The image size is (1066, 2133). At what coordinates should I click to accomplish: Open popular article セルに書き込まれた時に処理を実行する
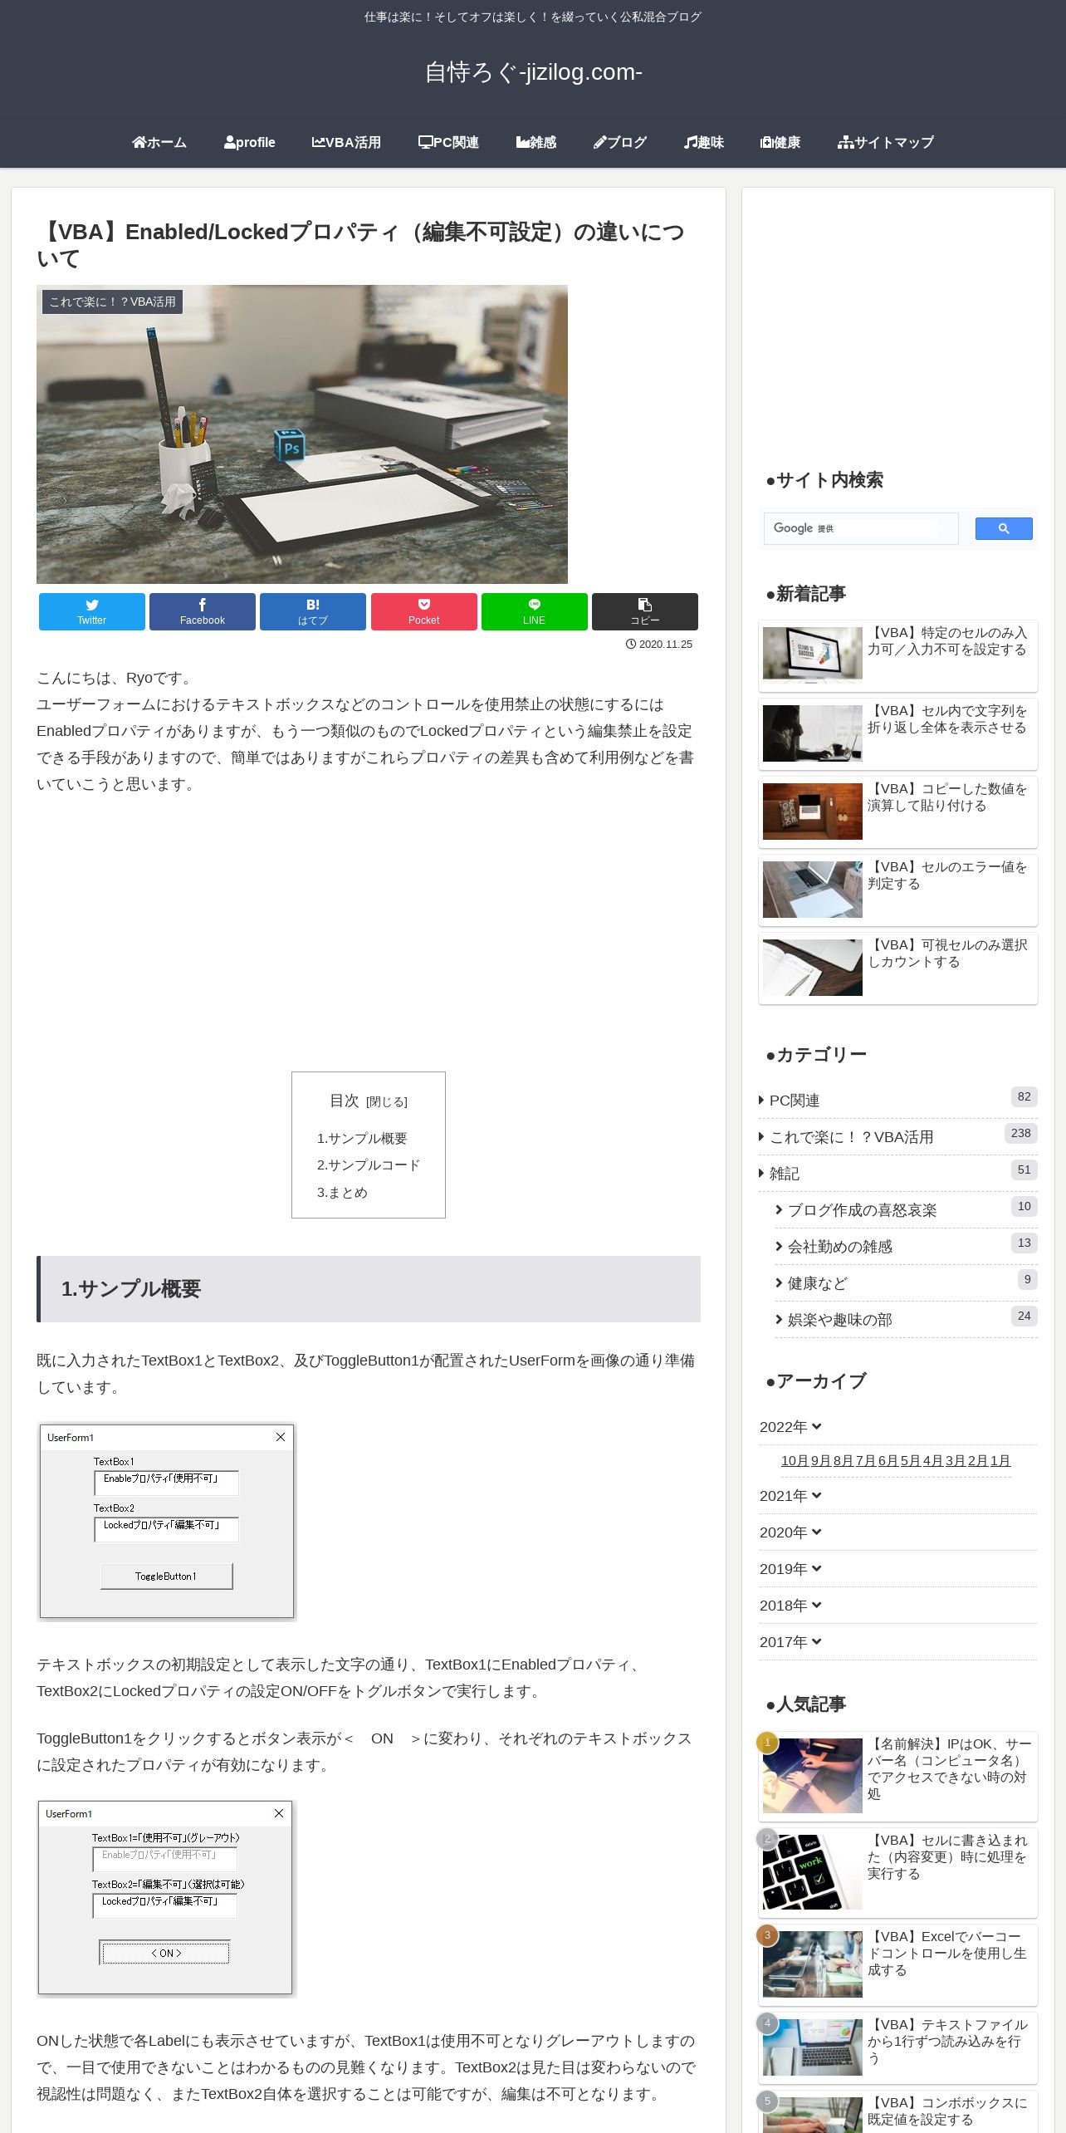[x=898, y=1873]
